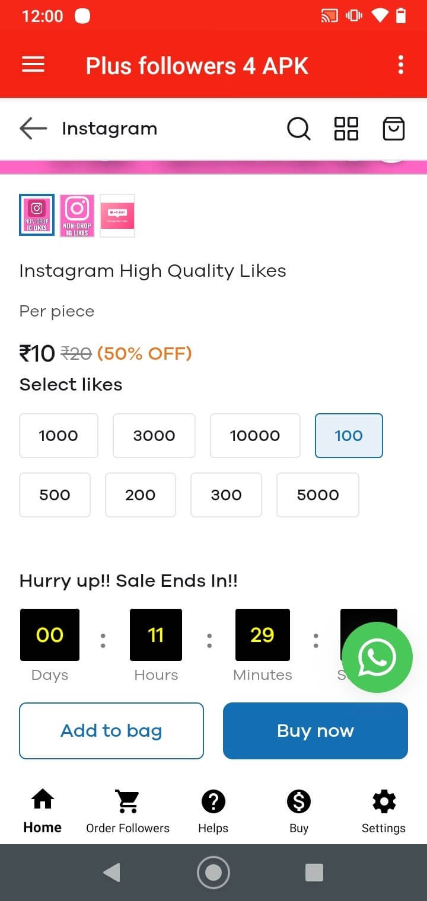Open the three-dot overflow menu
The height and width of the screenshot is (901, 427).
pos(401,65)
